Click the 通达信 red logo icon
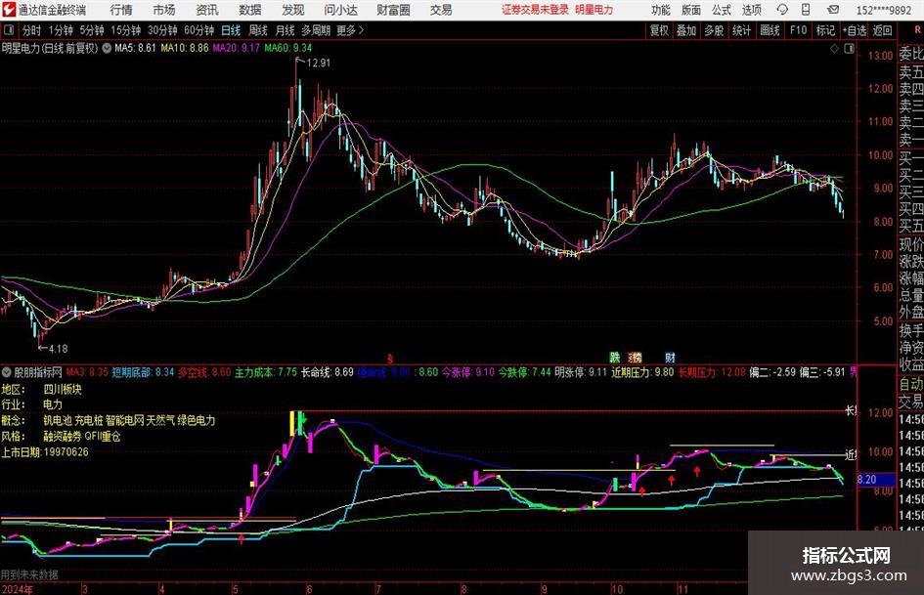Image resolution: width=924 pixels, height=595 pixels. click(9, 10)
